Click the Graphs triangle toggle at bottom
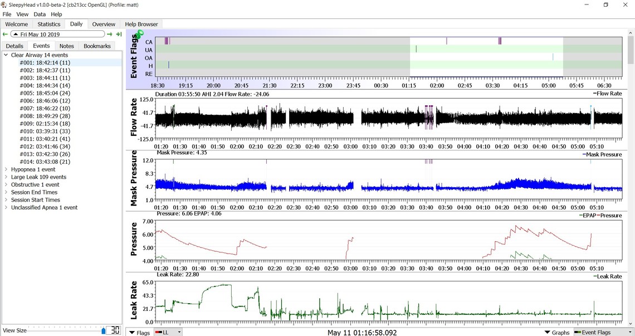Image resolution: width=635 pixels, height=336 pixels. click(x=548, y=332)
